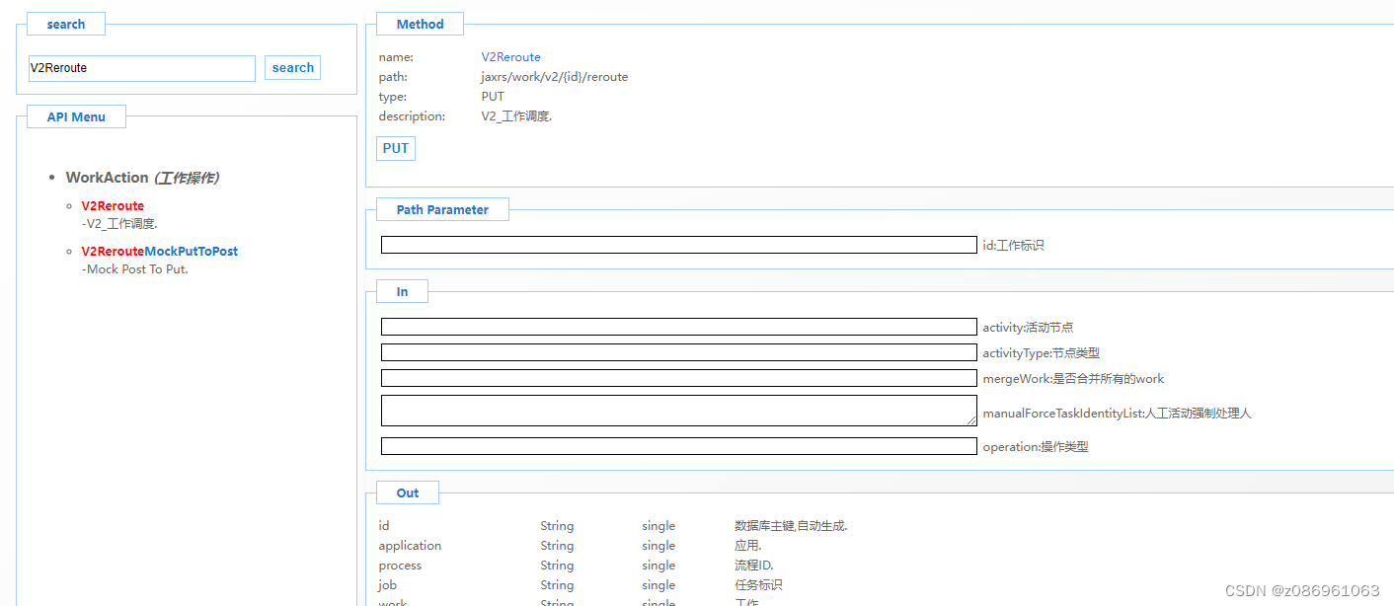
Task: Click the Method panel header
Action: [x=419, y=23]
